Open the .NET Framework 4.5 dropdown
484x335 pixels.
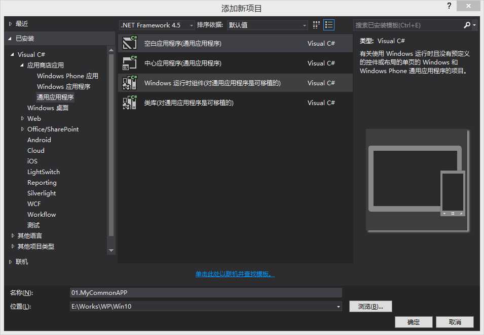[157, 25]
